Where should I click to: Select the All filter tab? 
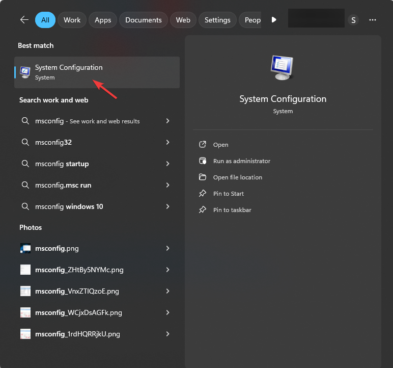(x=45, y=20)
